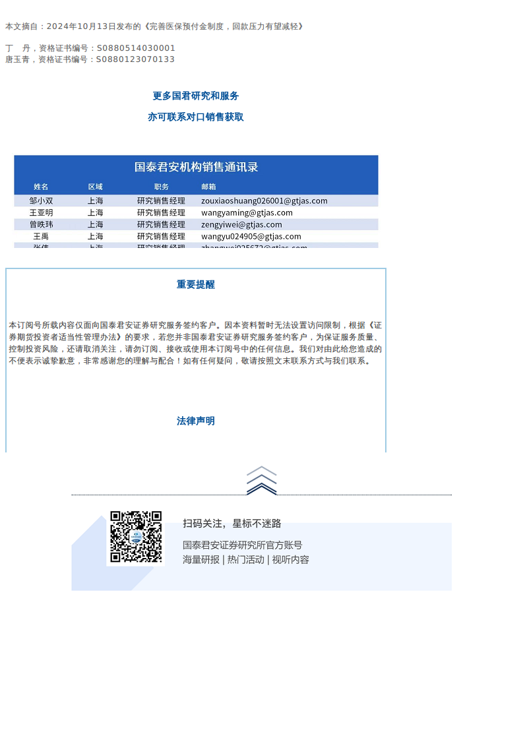Click the text 扫码关注, 星标不迷路

coord(231,524)
